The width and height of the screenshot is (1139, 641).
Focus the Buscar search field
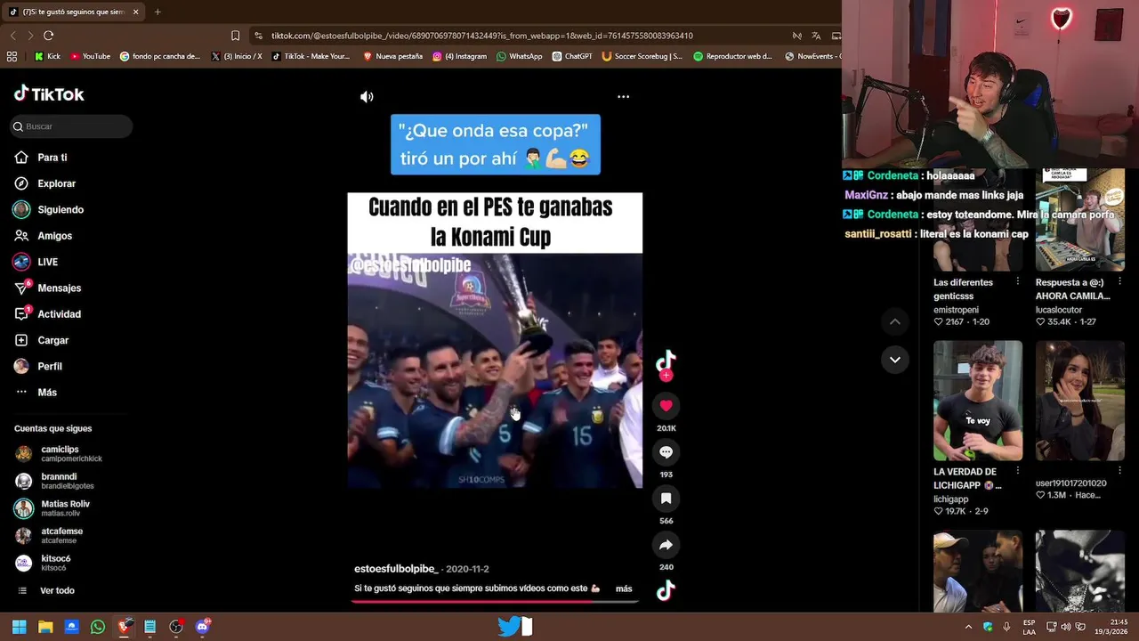(71, 126)
